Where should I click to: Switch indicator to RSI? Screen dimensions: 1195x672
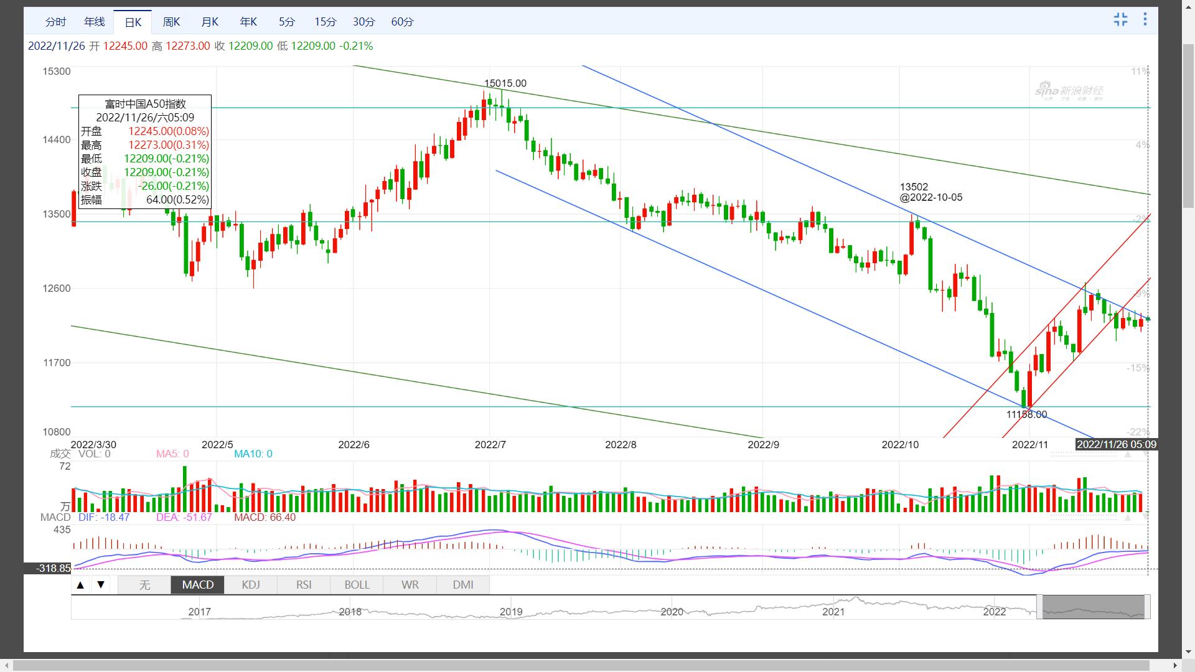(304, 585)
